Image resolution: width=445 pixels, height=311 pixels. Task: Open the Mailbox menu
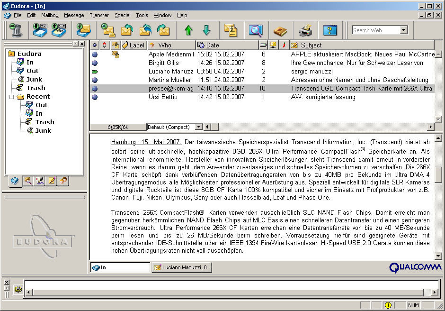[x=50, y=15]
